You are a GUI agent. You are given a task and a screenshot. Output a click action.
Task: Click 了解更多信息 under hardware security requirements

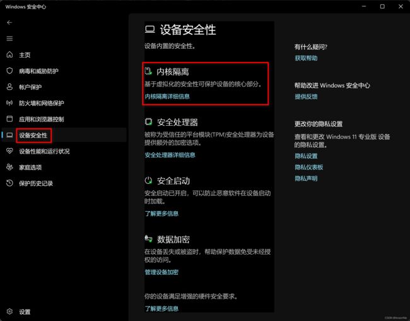click(x=161, y=308)
